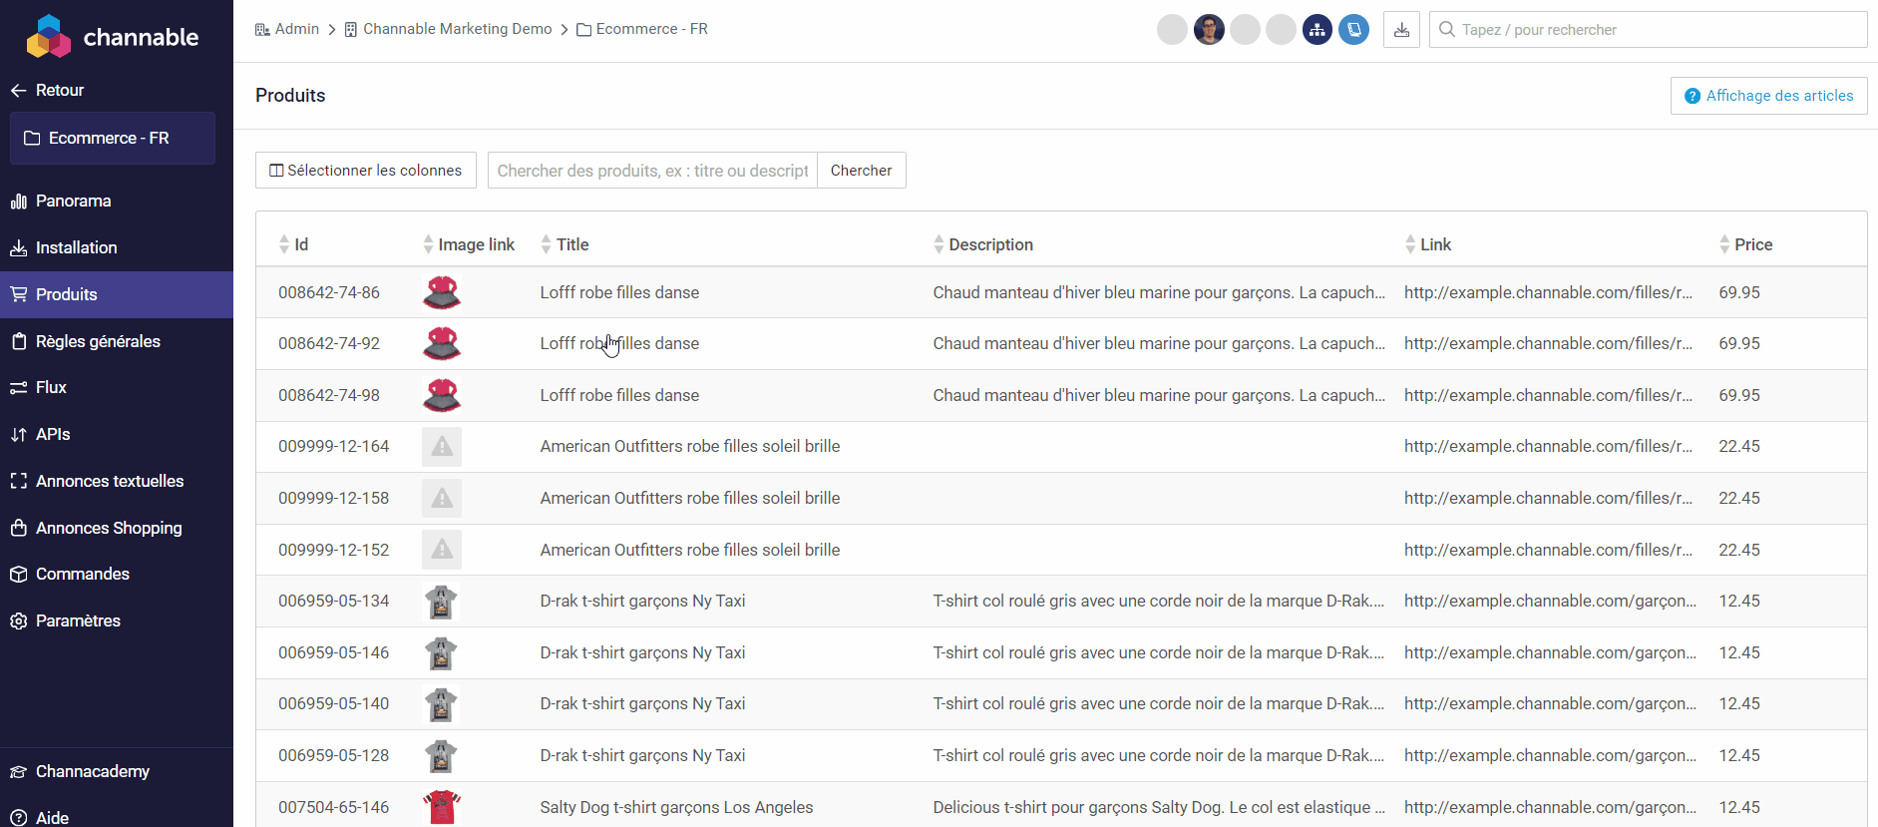Open t-shirt thumbnail for 006959-05-128

coord(442,756)
